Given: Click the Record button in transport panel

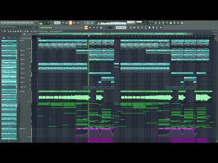Looking at the screenshot, I should (x=52, y=23).
